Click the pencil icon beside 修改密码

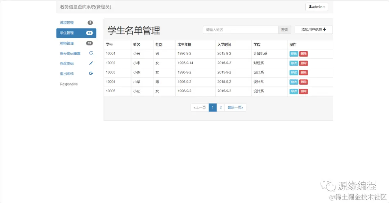(91, 63)
